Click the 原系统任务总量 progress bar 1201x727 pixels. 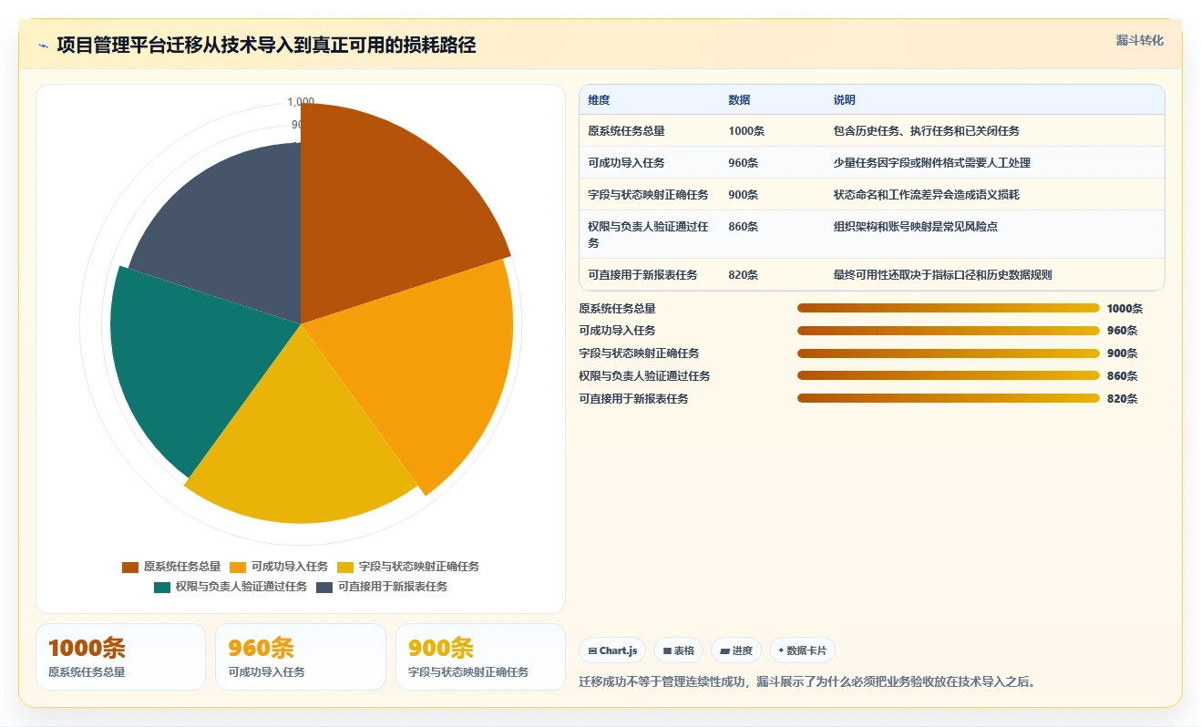(x=948, y=308)
